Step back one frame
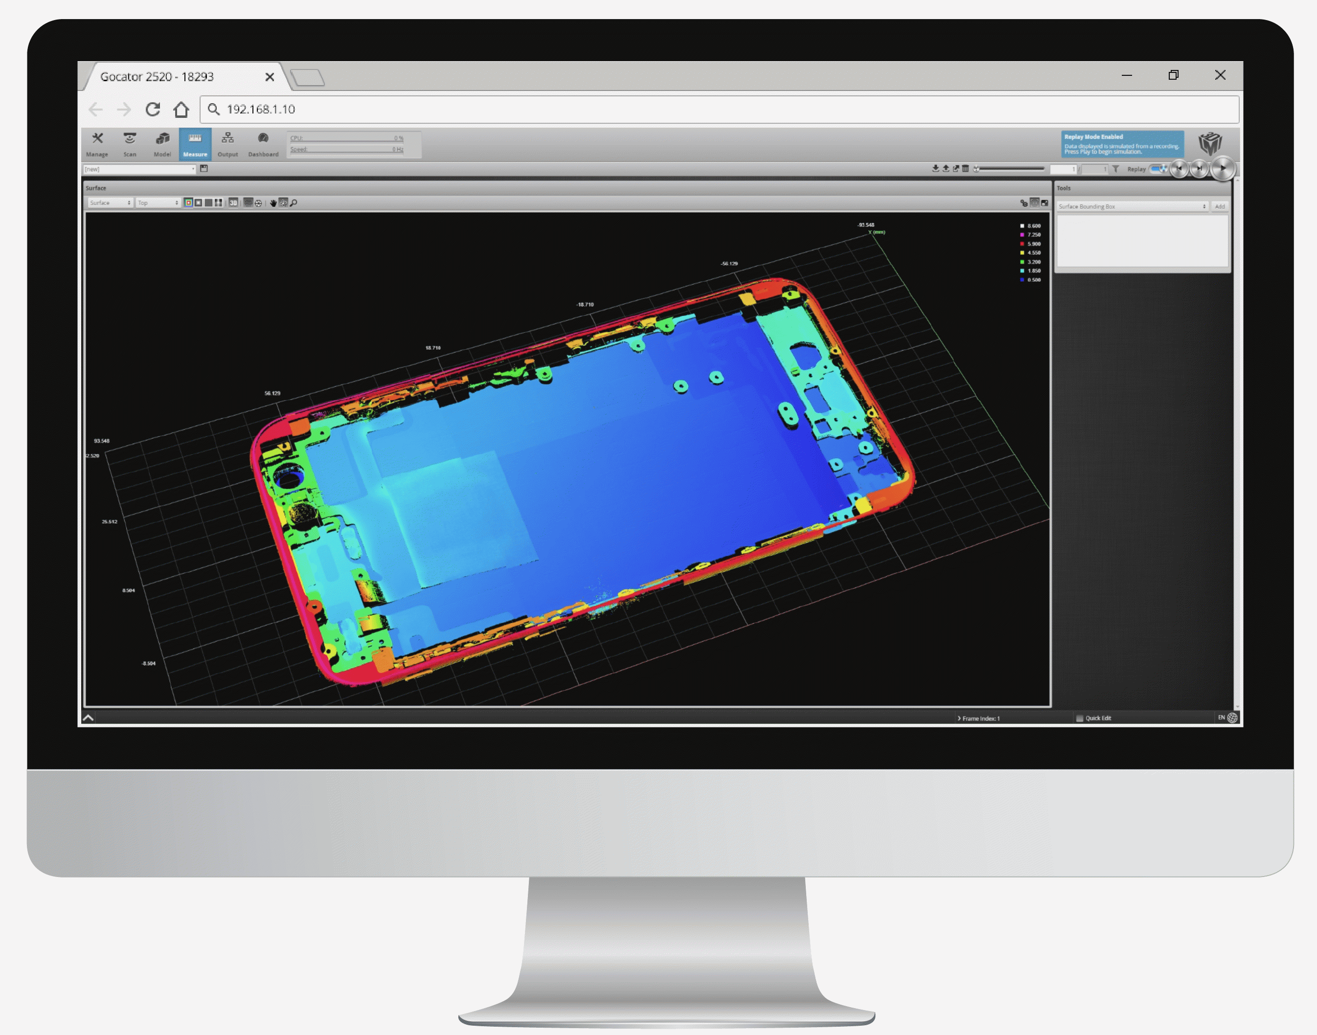Viewport: 1317px width, 1035px height. click(1179, 168)
